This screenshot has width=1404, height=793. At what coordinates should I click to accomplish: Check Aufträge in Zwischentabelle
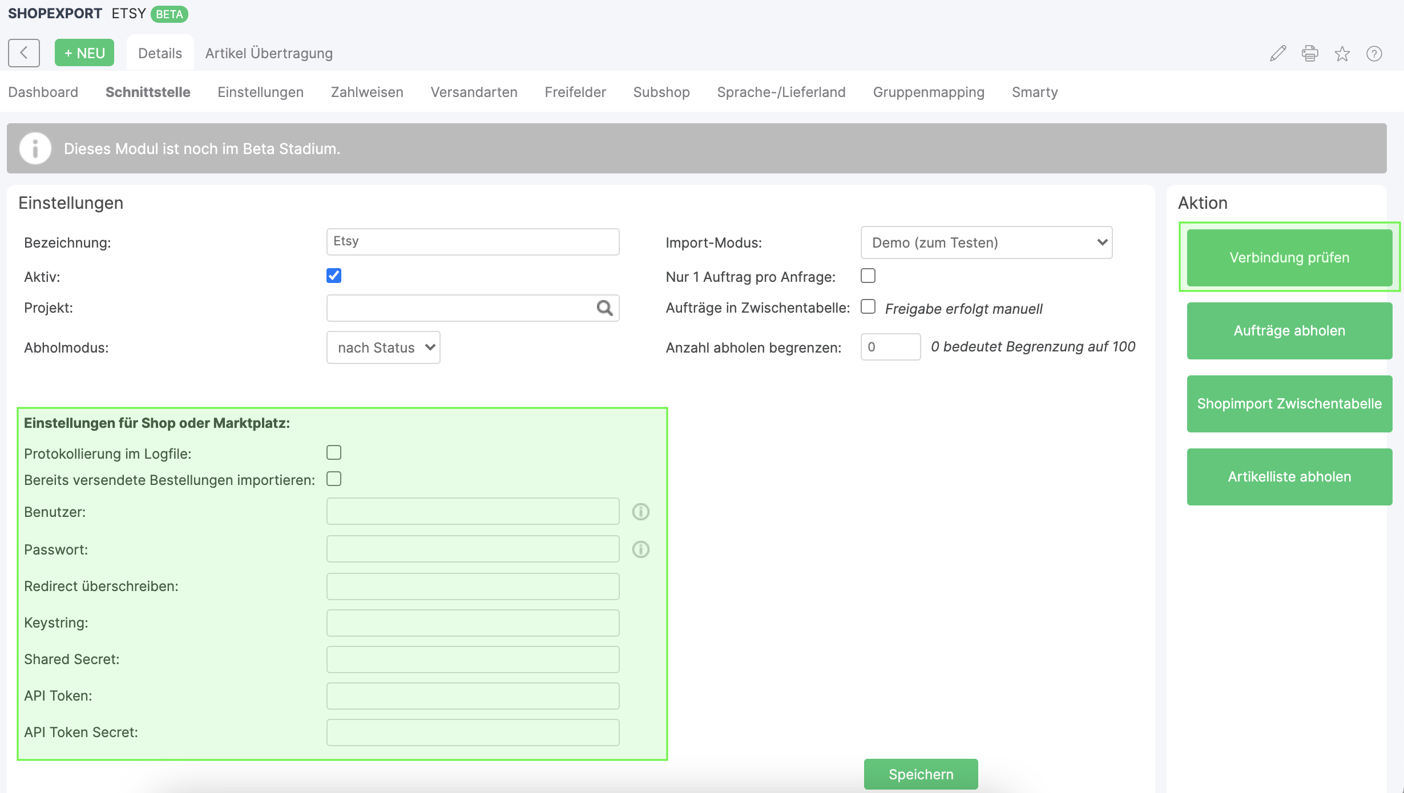click(x=868, y=306)
